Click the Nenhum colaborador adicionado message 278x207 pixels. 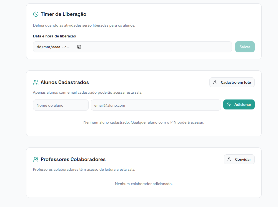[144, 184]
